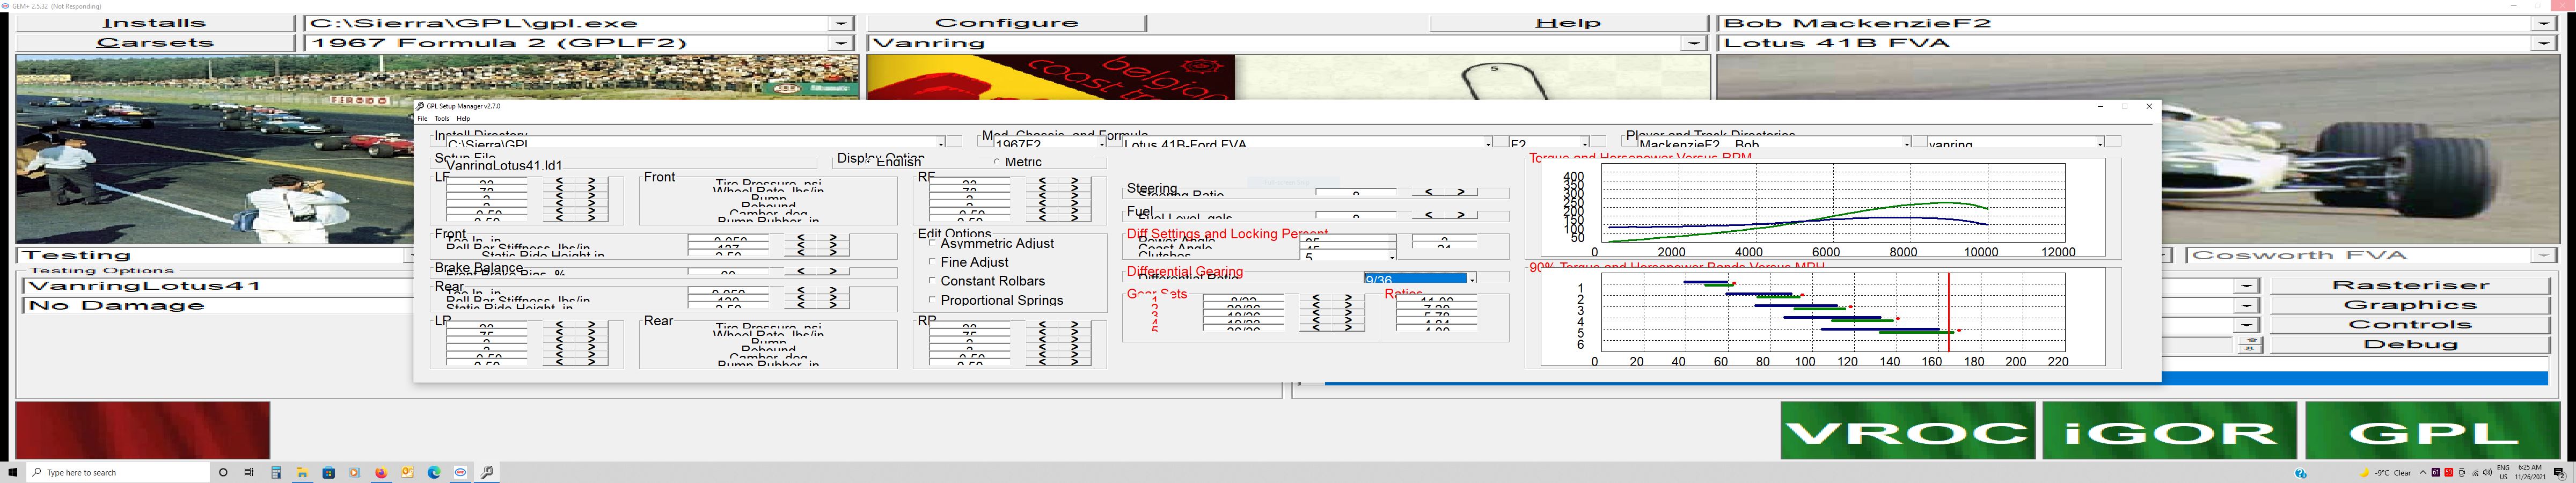
Task: Click the spinner arrows beside the Debug button
Action: pyautogui.click(x=2250, y=344)
